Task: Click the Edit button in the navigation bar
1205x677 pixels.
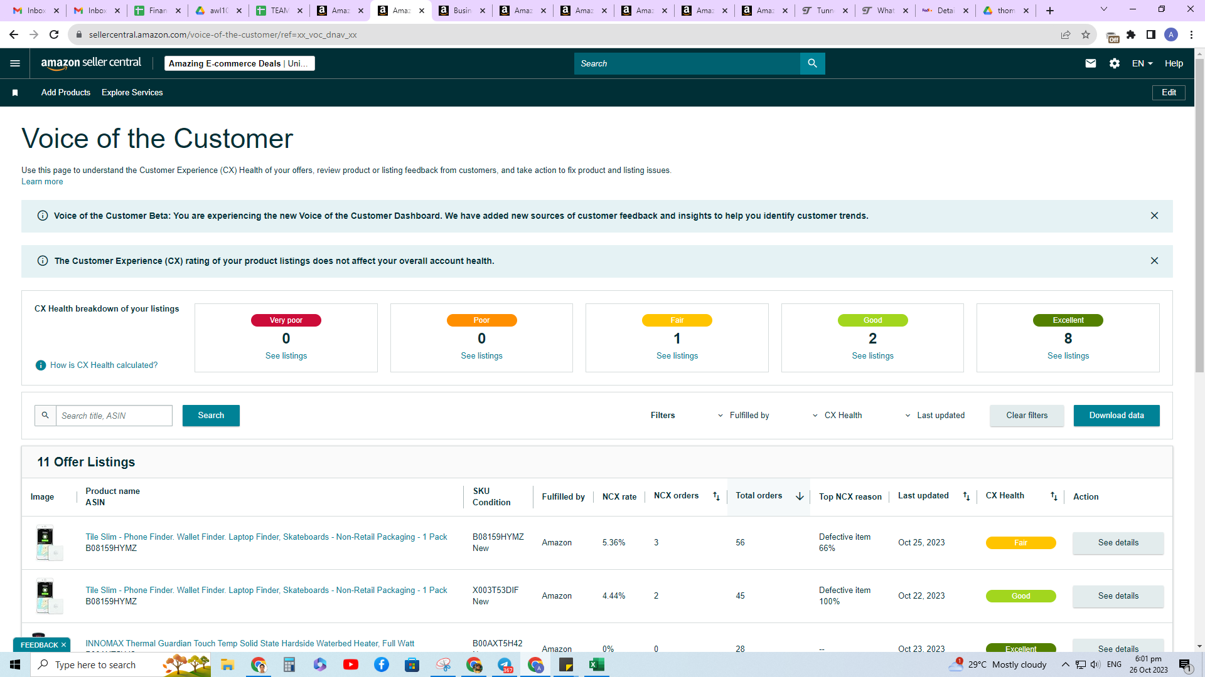Action: [1169, 93]
